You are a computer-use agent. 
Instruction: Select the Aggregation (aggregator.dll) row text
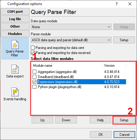(57, 72)
